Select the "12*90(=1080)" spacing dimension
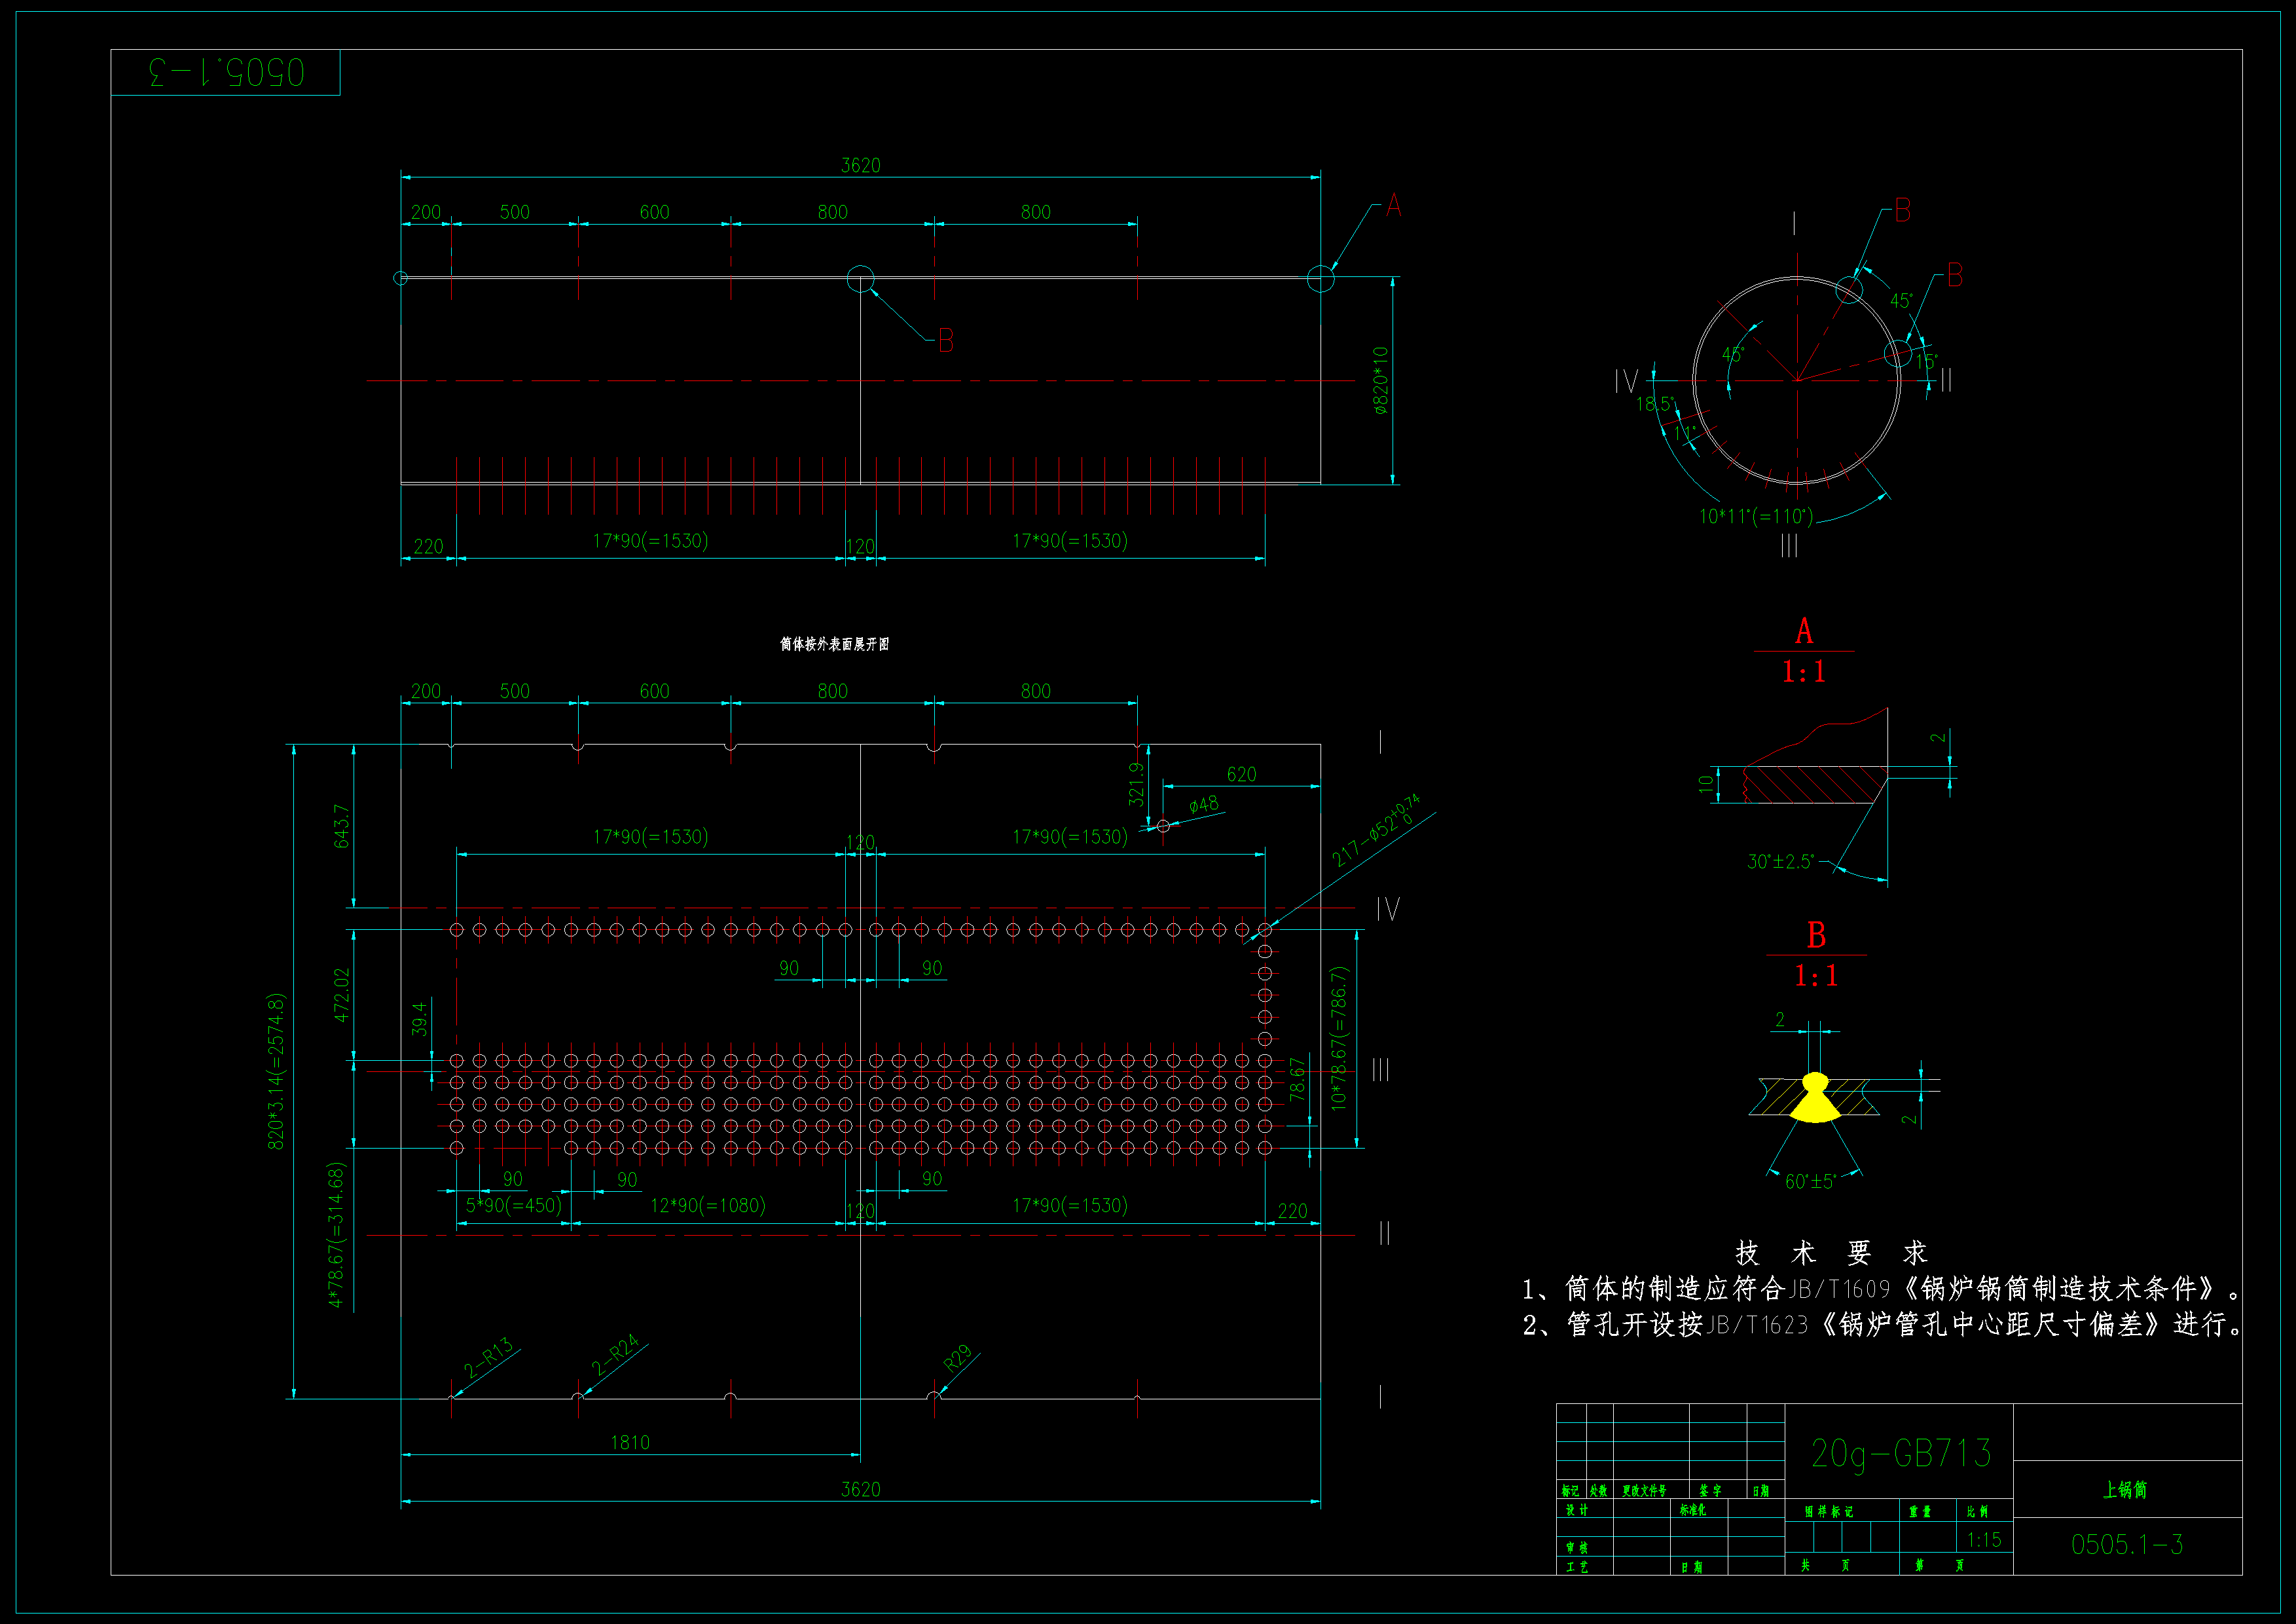The height and width of the screenshot is (1624, 2296). [708, 1206]
